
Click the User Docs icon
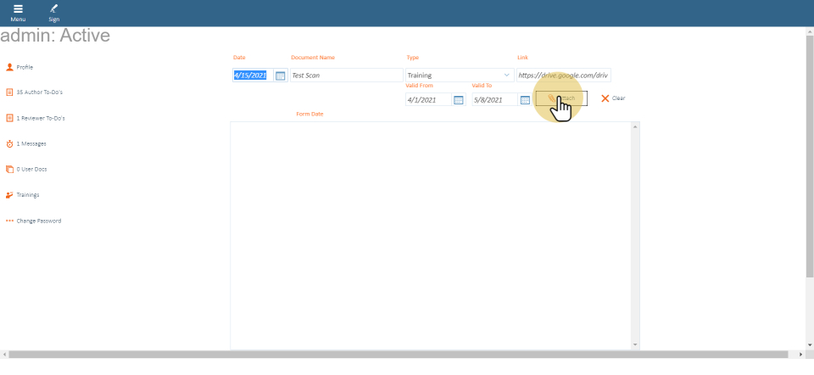click(x=10, y=170)
